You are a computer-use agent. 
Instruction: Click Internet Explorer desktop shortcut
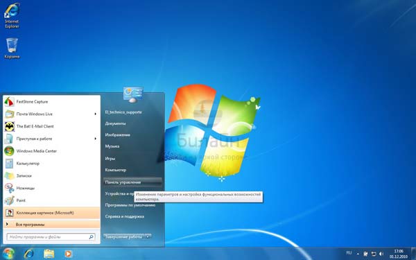pos(12,15)
